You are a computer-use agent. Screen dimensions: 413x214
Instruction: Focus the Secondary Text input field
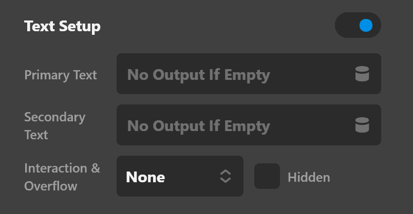[249, 125]
